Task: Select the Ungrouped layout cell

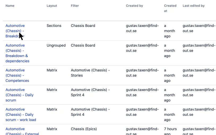Action: point(56,45)
